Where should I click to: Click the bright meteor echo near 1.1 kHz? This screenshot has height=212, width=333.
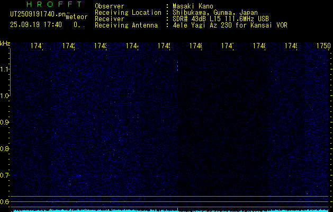pos(177,67)
